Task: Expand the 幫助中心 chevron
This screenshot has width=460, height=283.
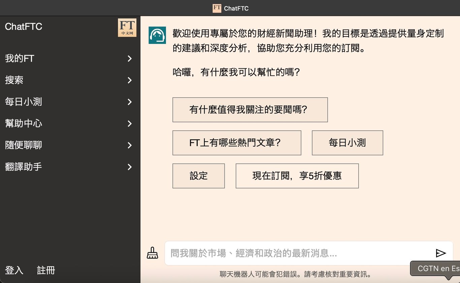Action: (x=130, y=124)
